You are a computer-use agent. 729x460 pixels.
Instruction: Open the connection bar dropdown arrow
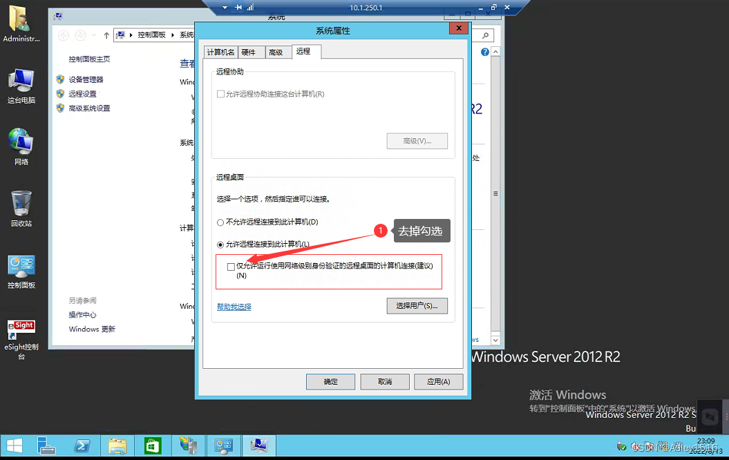tap(225, 8)
